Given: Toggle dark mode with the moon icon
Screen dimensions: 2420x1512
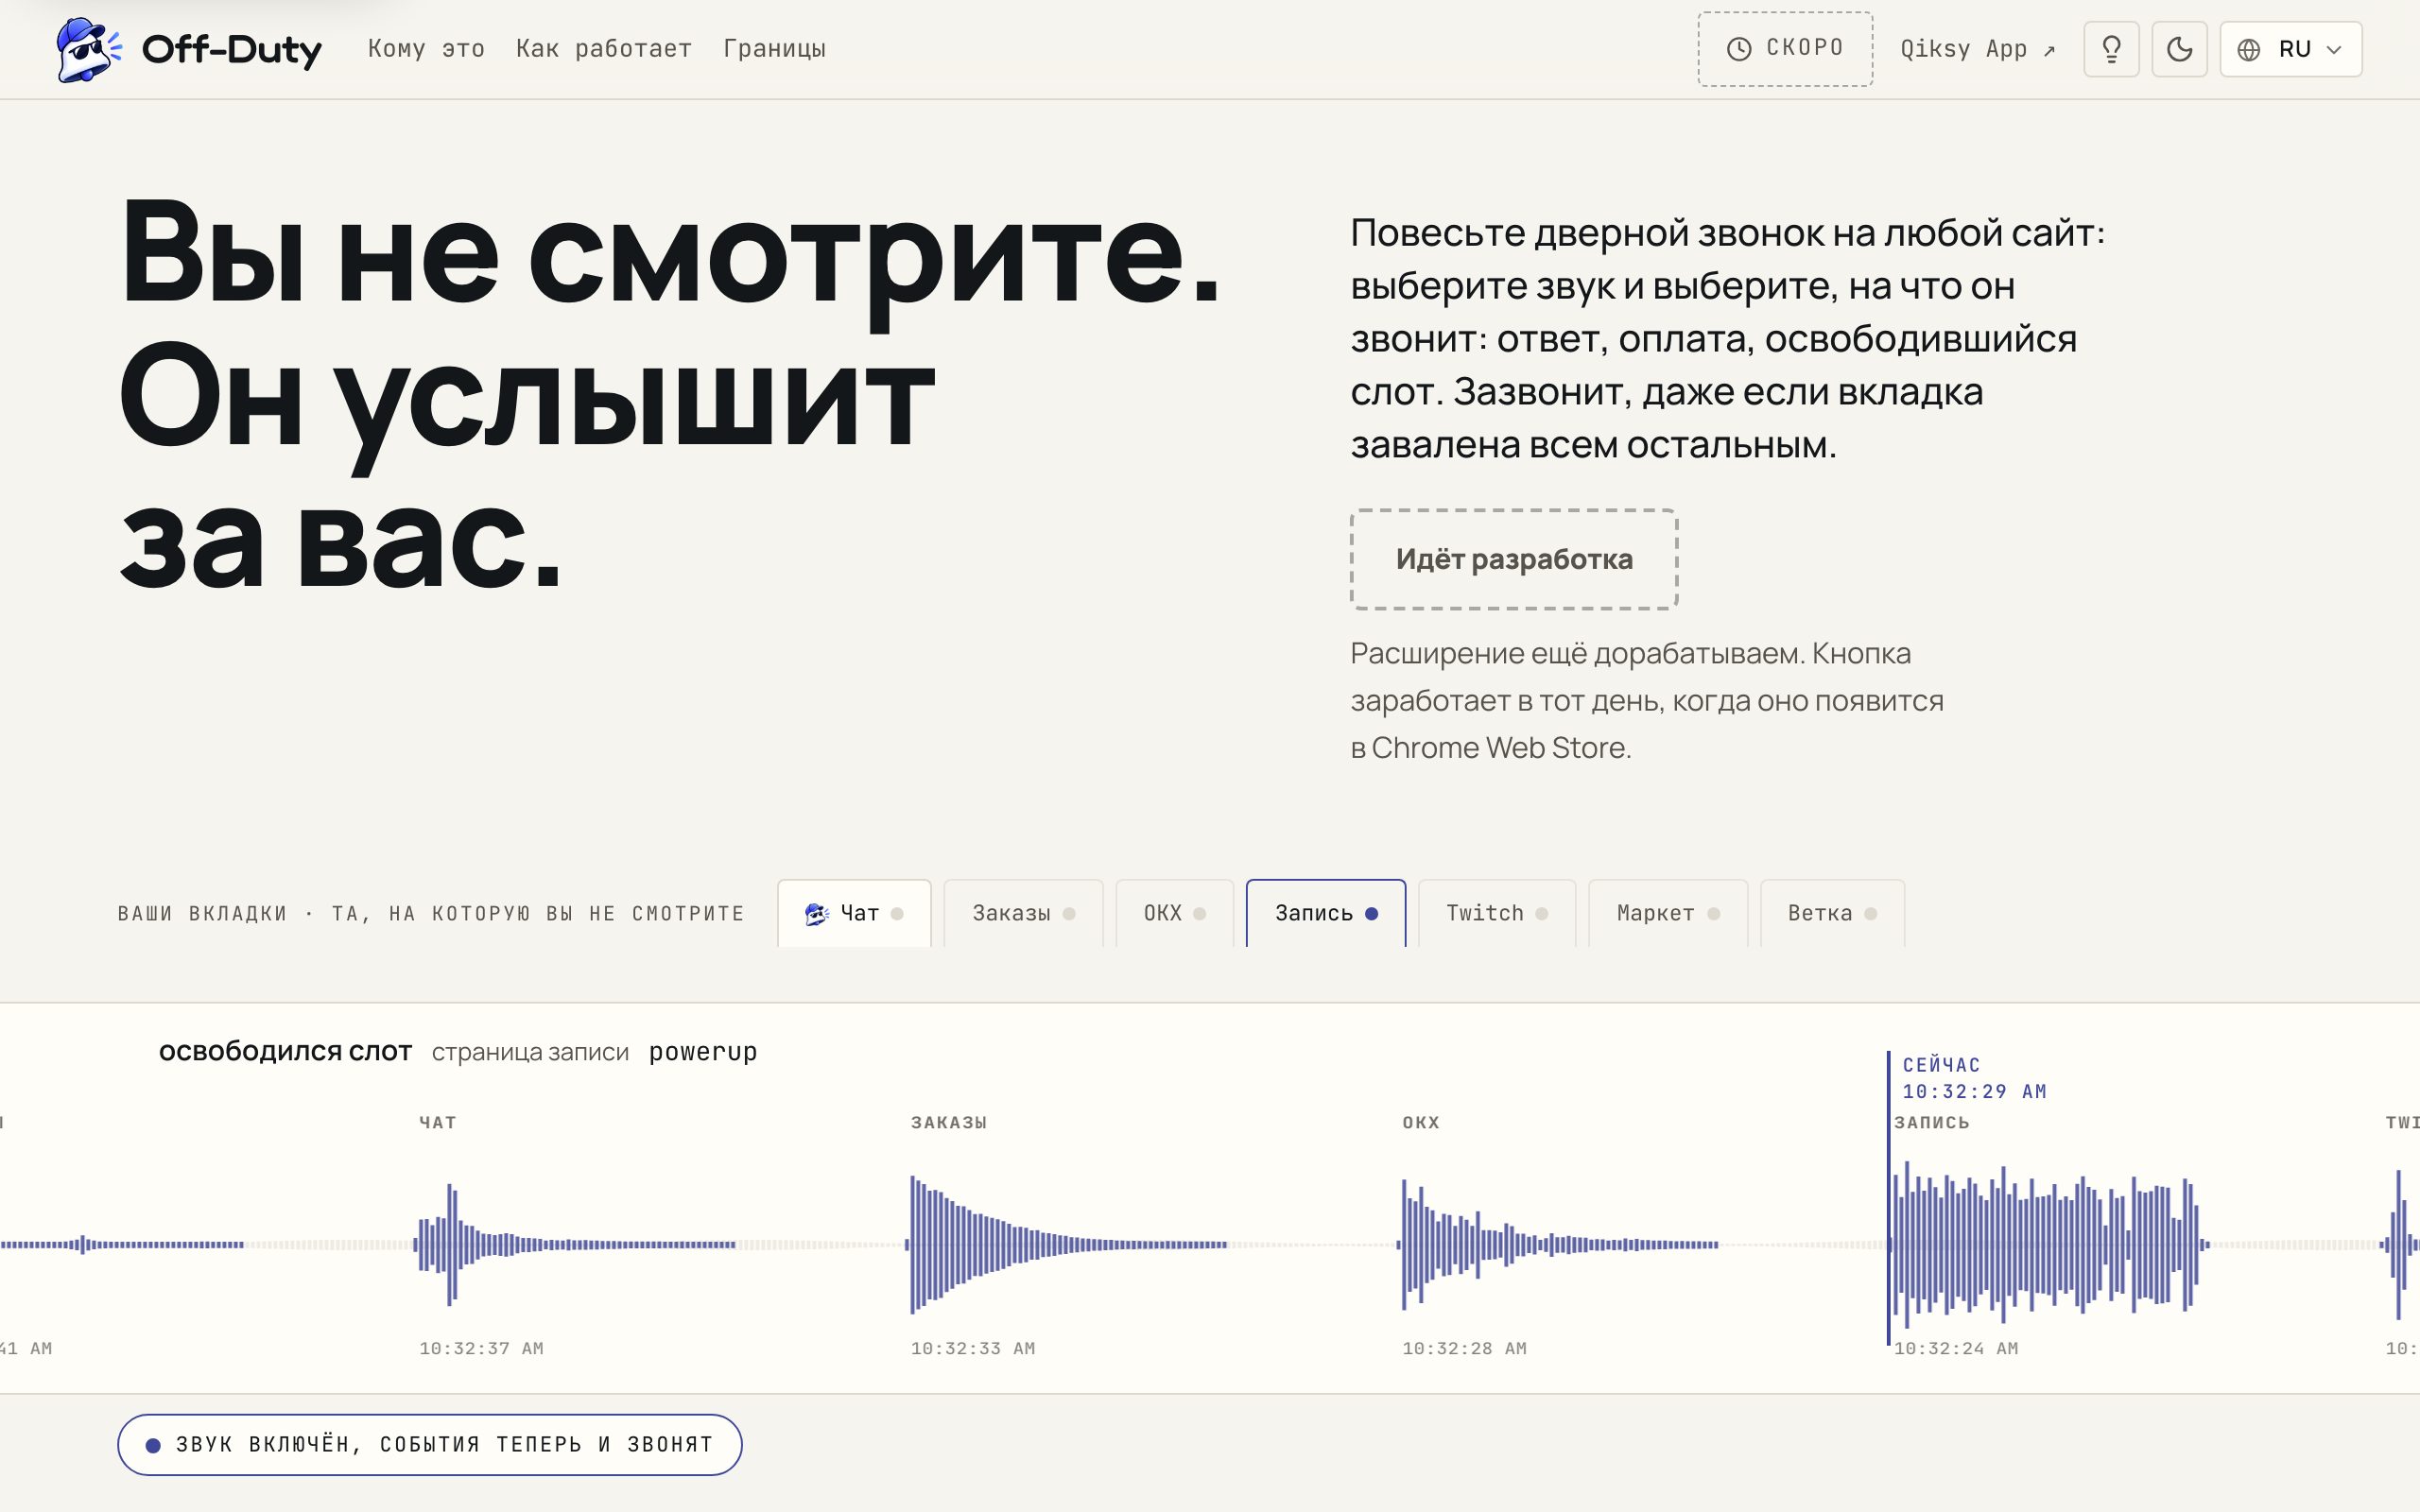Looking at the screenshot, I should [2179, 49].
